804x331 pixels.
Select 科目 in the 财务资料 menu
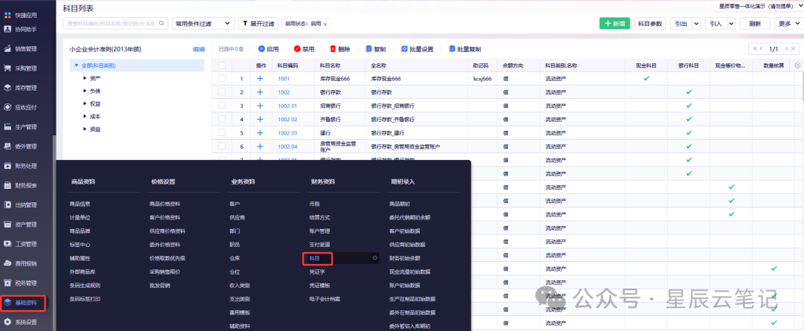314,258
